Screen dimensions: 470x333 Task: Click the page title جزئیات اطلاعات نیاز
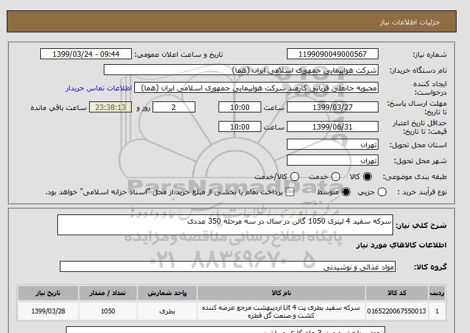410,22
